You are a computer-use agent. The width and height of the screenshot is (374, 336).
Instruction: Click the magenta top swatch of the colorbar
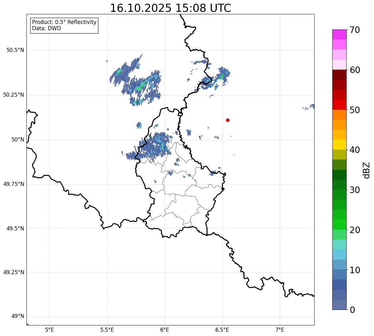pos(339,35)
